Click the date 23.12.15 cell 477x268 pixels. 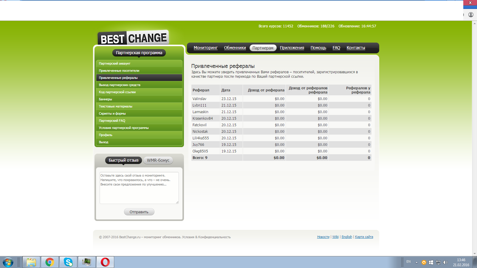pos(229,99)
